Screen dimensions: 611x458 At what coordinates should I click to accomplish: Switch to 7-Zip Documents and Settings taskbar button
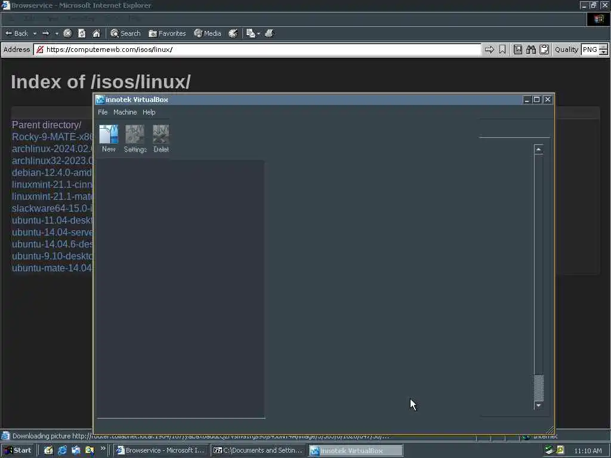pos(259,451)
